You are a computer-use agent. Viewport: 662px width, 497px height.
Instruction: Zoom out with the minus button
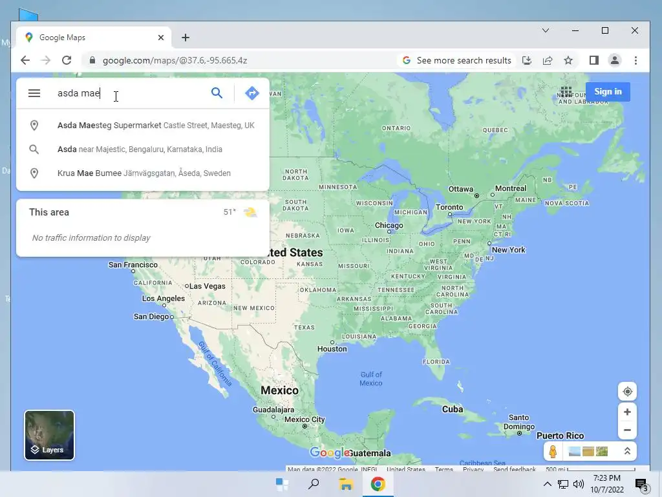[x=627, y=430]
